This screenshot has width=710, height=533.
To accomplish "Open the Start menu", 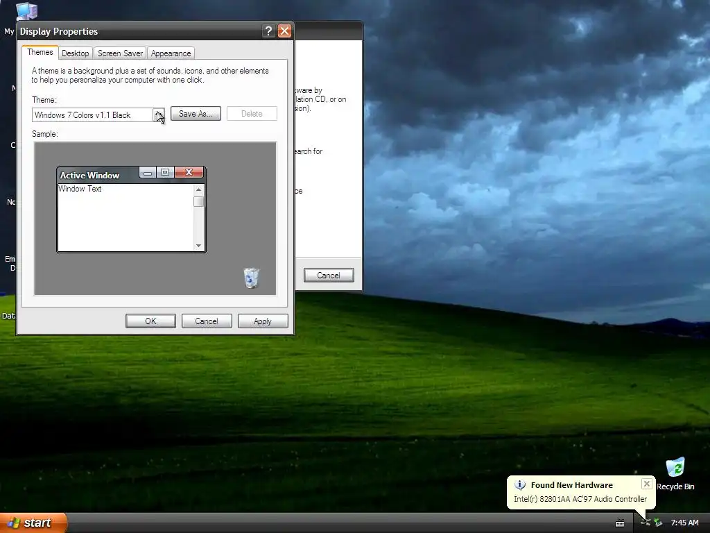I will coord(33,523).
